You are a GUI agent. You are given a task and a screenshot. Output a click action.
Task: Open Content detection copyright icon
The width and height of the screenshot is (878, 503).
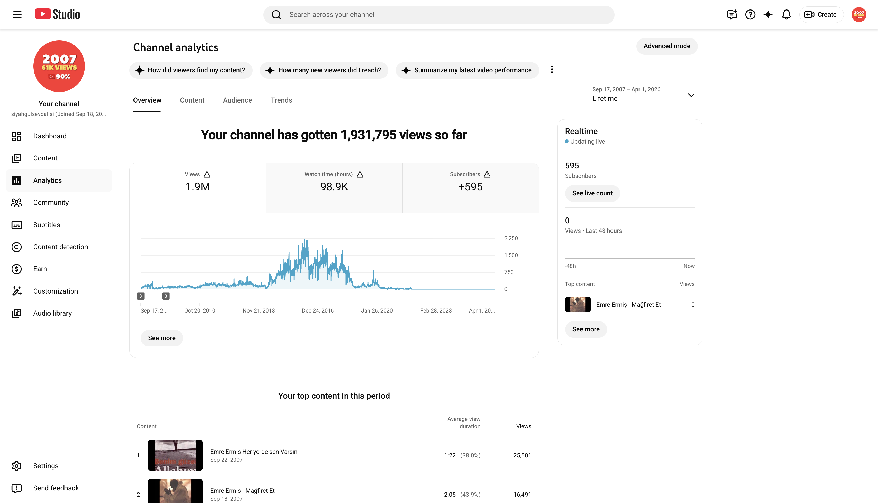17,247
